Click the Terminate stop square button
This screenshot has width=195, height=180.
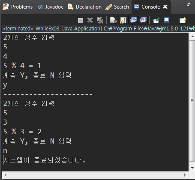80,20
